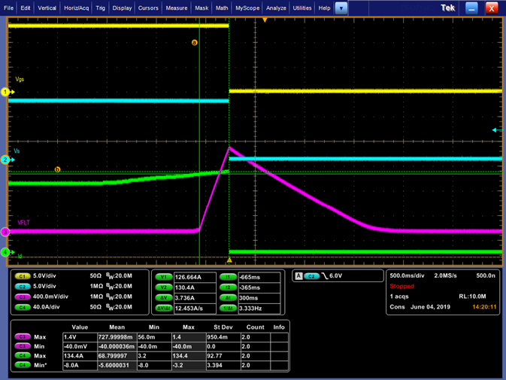This screenshot has width=506, height=380.
Task: Click the orange trigger position marker at top
Action: (x=265, y=20)
